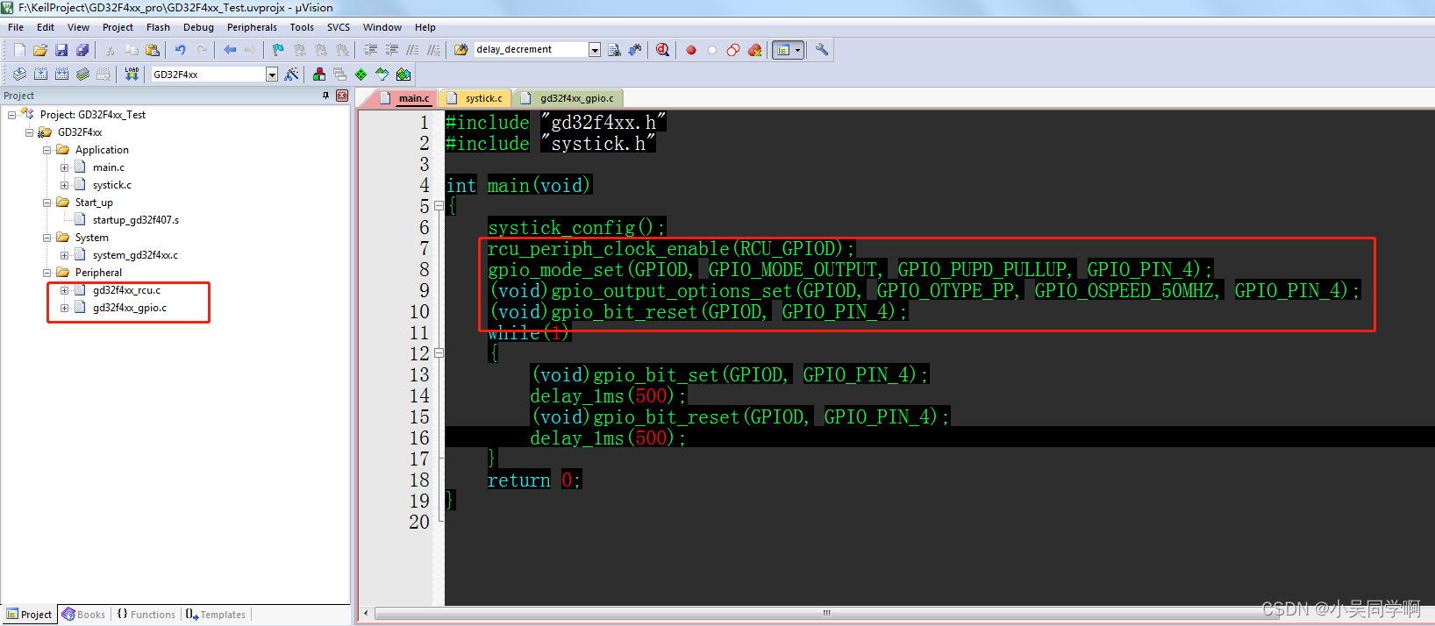The height and width of the screenshot is (626, 1435).
Task: Collapse the System group
Action: [x=46, y=238]
